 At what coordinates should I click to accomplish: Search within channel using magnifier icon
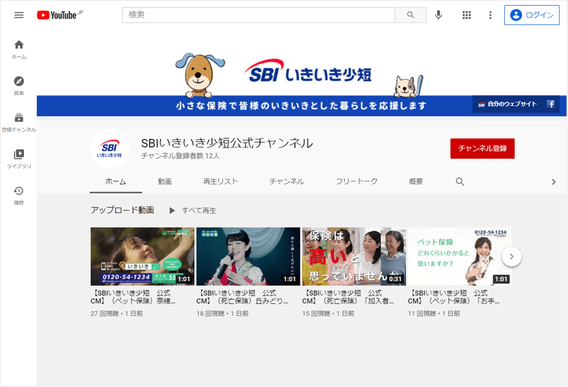click(460, 181)
